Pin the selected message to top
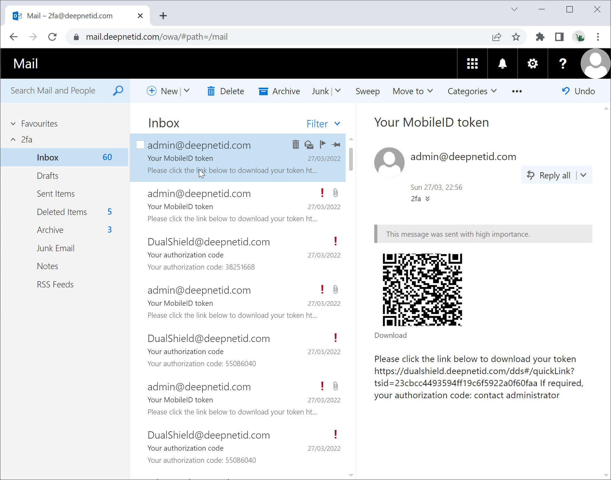The height and width of the screenshot is (480, 611). click(x=336, y=145)
